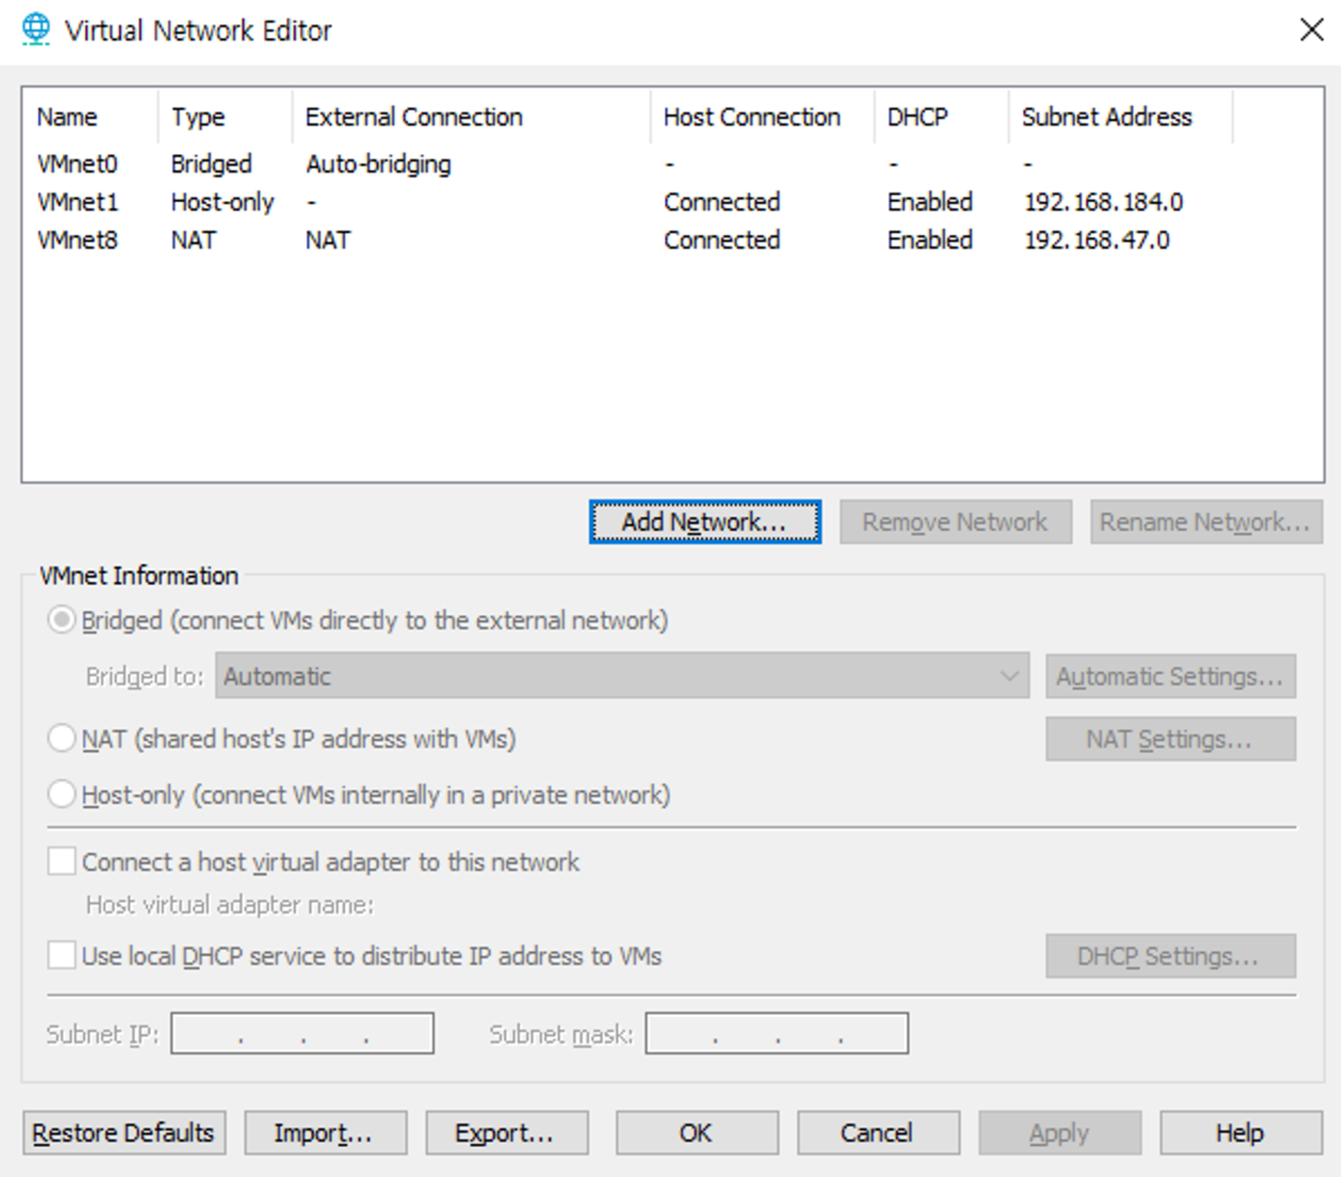Choose the Host-only radio option
Viewport: 1341px width, 1177px height.
tap(62, 795)
